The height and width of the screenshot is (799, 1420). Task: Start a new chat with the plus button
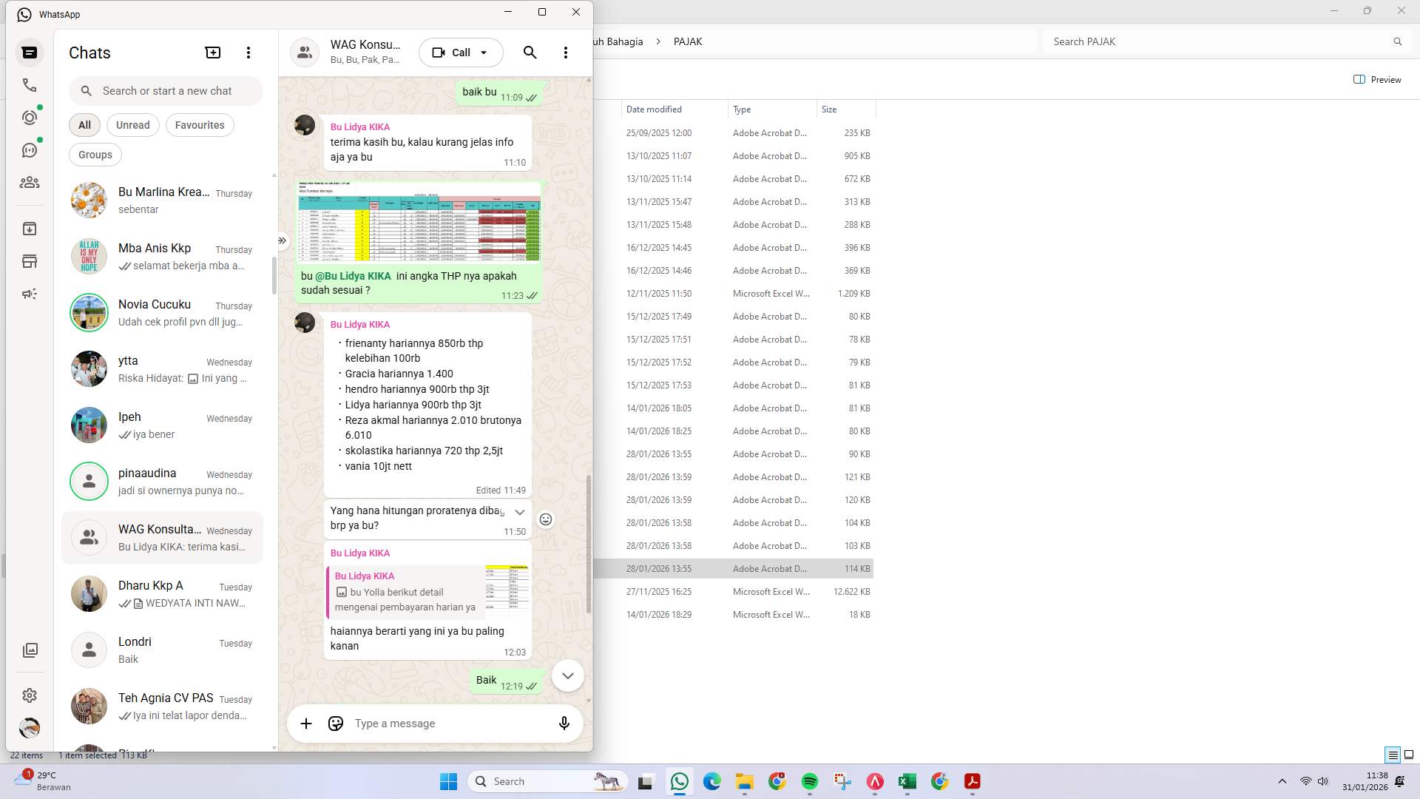(x=212, y=52)
